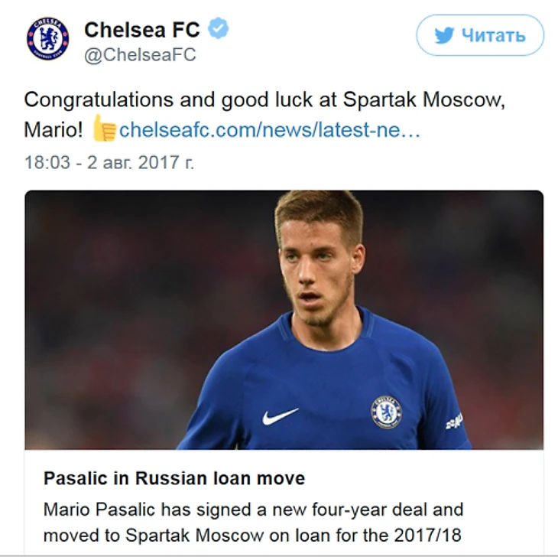Image resolution: width=558 pixels, height=557 pixels.
Task: Click the white sleeve badge on the jersey
Action: (x=454, y=421)
